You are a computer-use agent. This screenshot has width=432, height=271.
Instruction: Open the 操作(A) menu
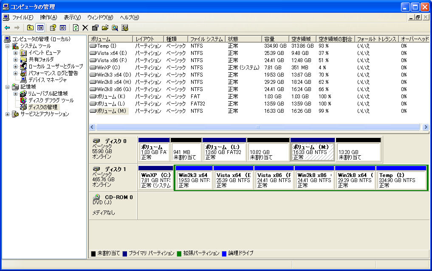coord(48,17)
